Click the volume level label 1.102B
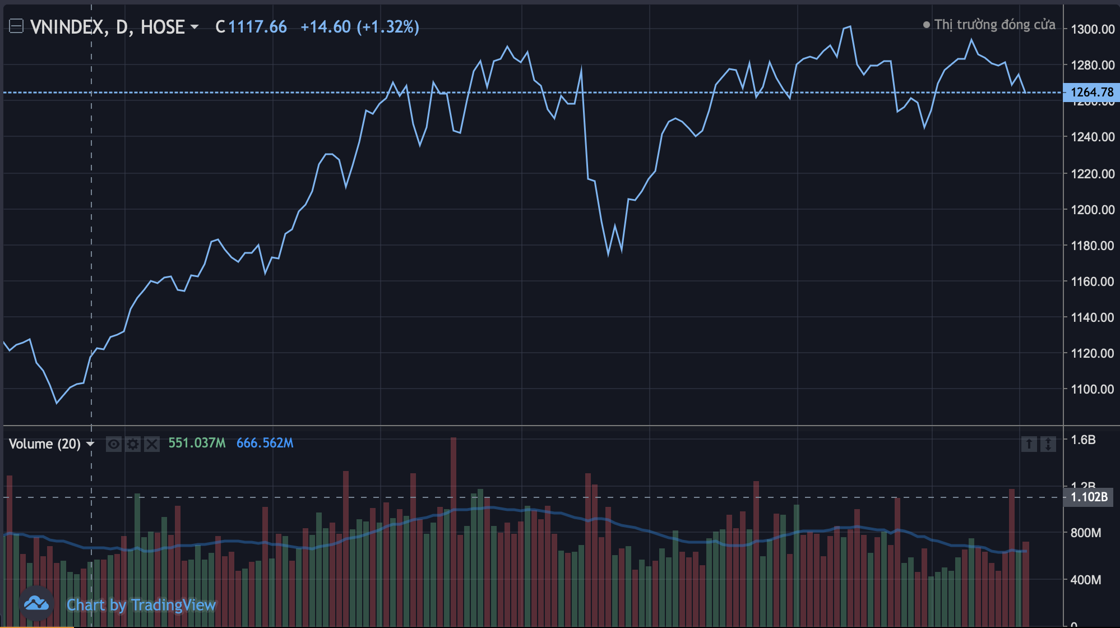The width and height of the screenshot is (1120, 628). (1089, 497)
